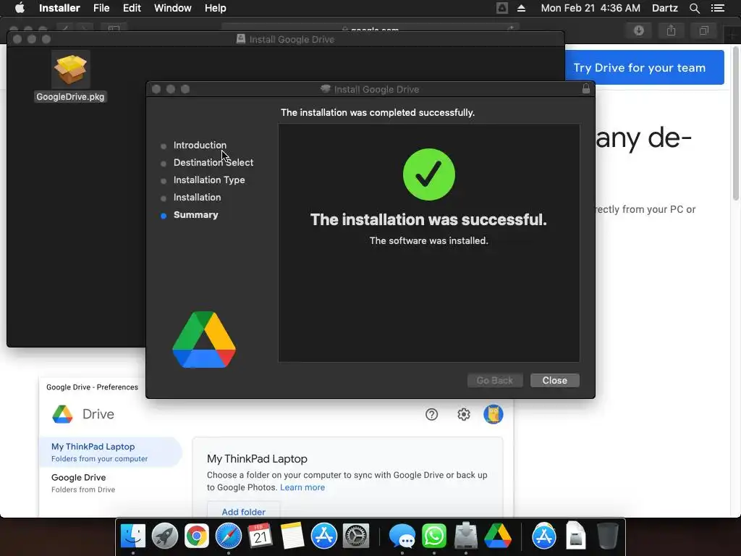Click the Google Drive logo in installer sidebar
Viewport: 741px width, 556px height.
[203, 340]
